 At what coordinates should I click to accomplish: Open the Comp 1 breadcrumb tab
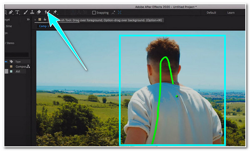[x=44, y=26]
